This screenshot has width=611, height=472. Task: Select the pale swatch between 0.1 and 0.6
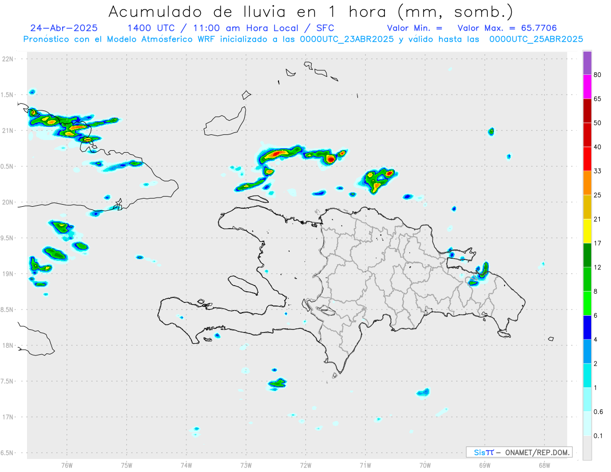pos(587,423)
